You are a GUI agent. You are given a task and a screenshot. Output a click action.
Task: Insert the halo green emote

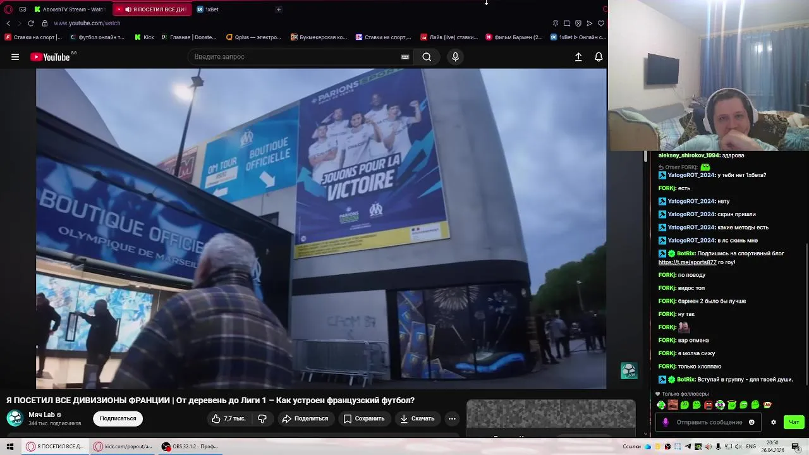(x=732, y=405)
